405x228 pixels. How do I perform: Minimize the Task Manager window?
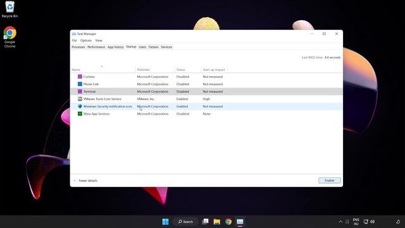(312, 34)
